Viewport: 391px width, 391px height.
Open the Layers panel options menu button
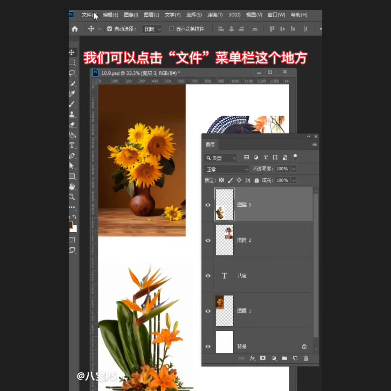tap(315, 144)
